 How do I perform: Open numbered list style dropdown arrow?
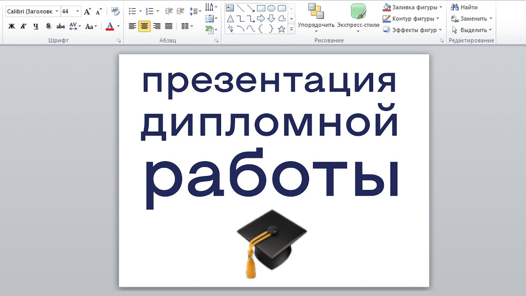(x=158, y=11)
